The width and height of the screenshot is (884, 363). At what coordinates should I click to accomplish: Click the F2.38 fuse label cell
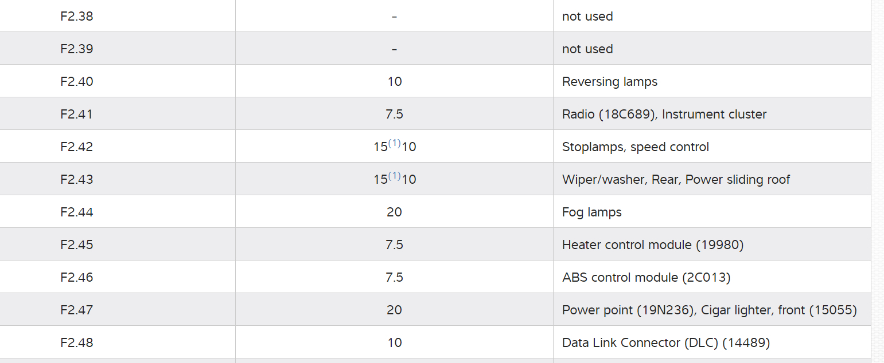coord(76,16)
